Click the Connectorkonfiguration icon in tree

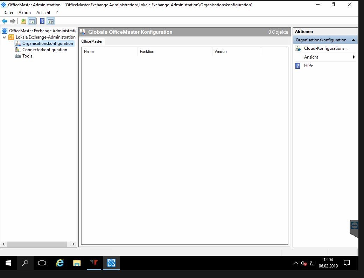(18, 50)
